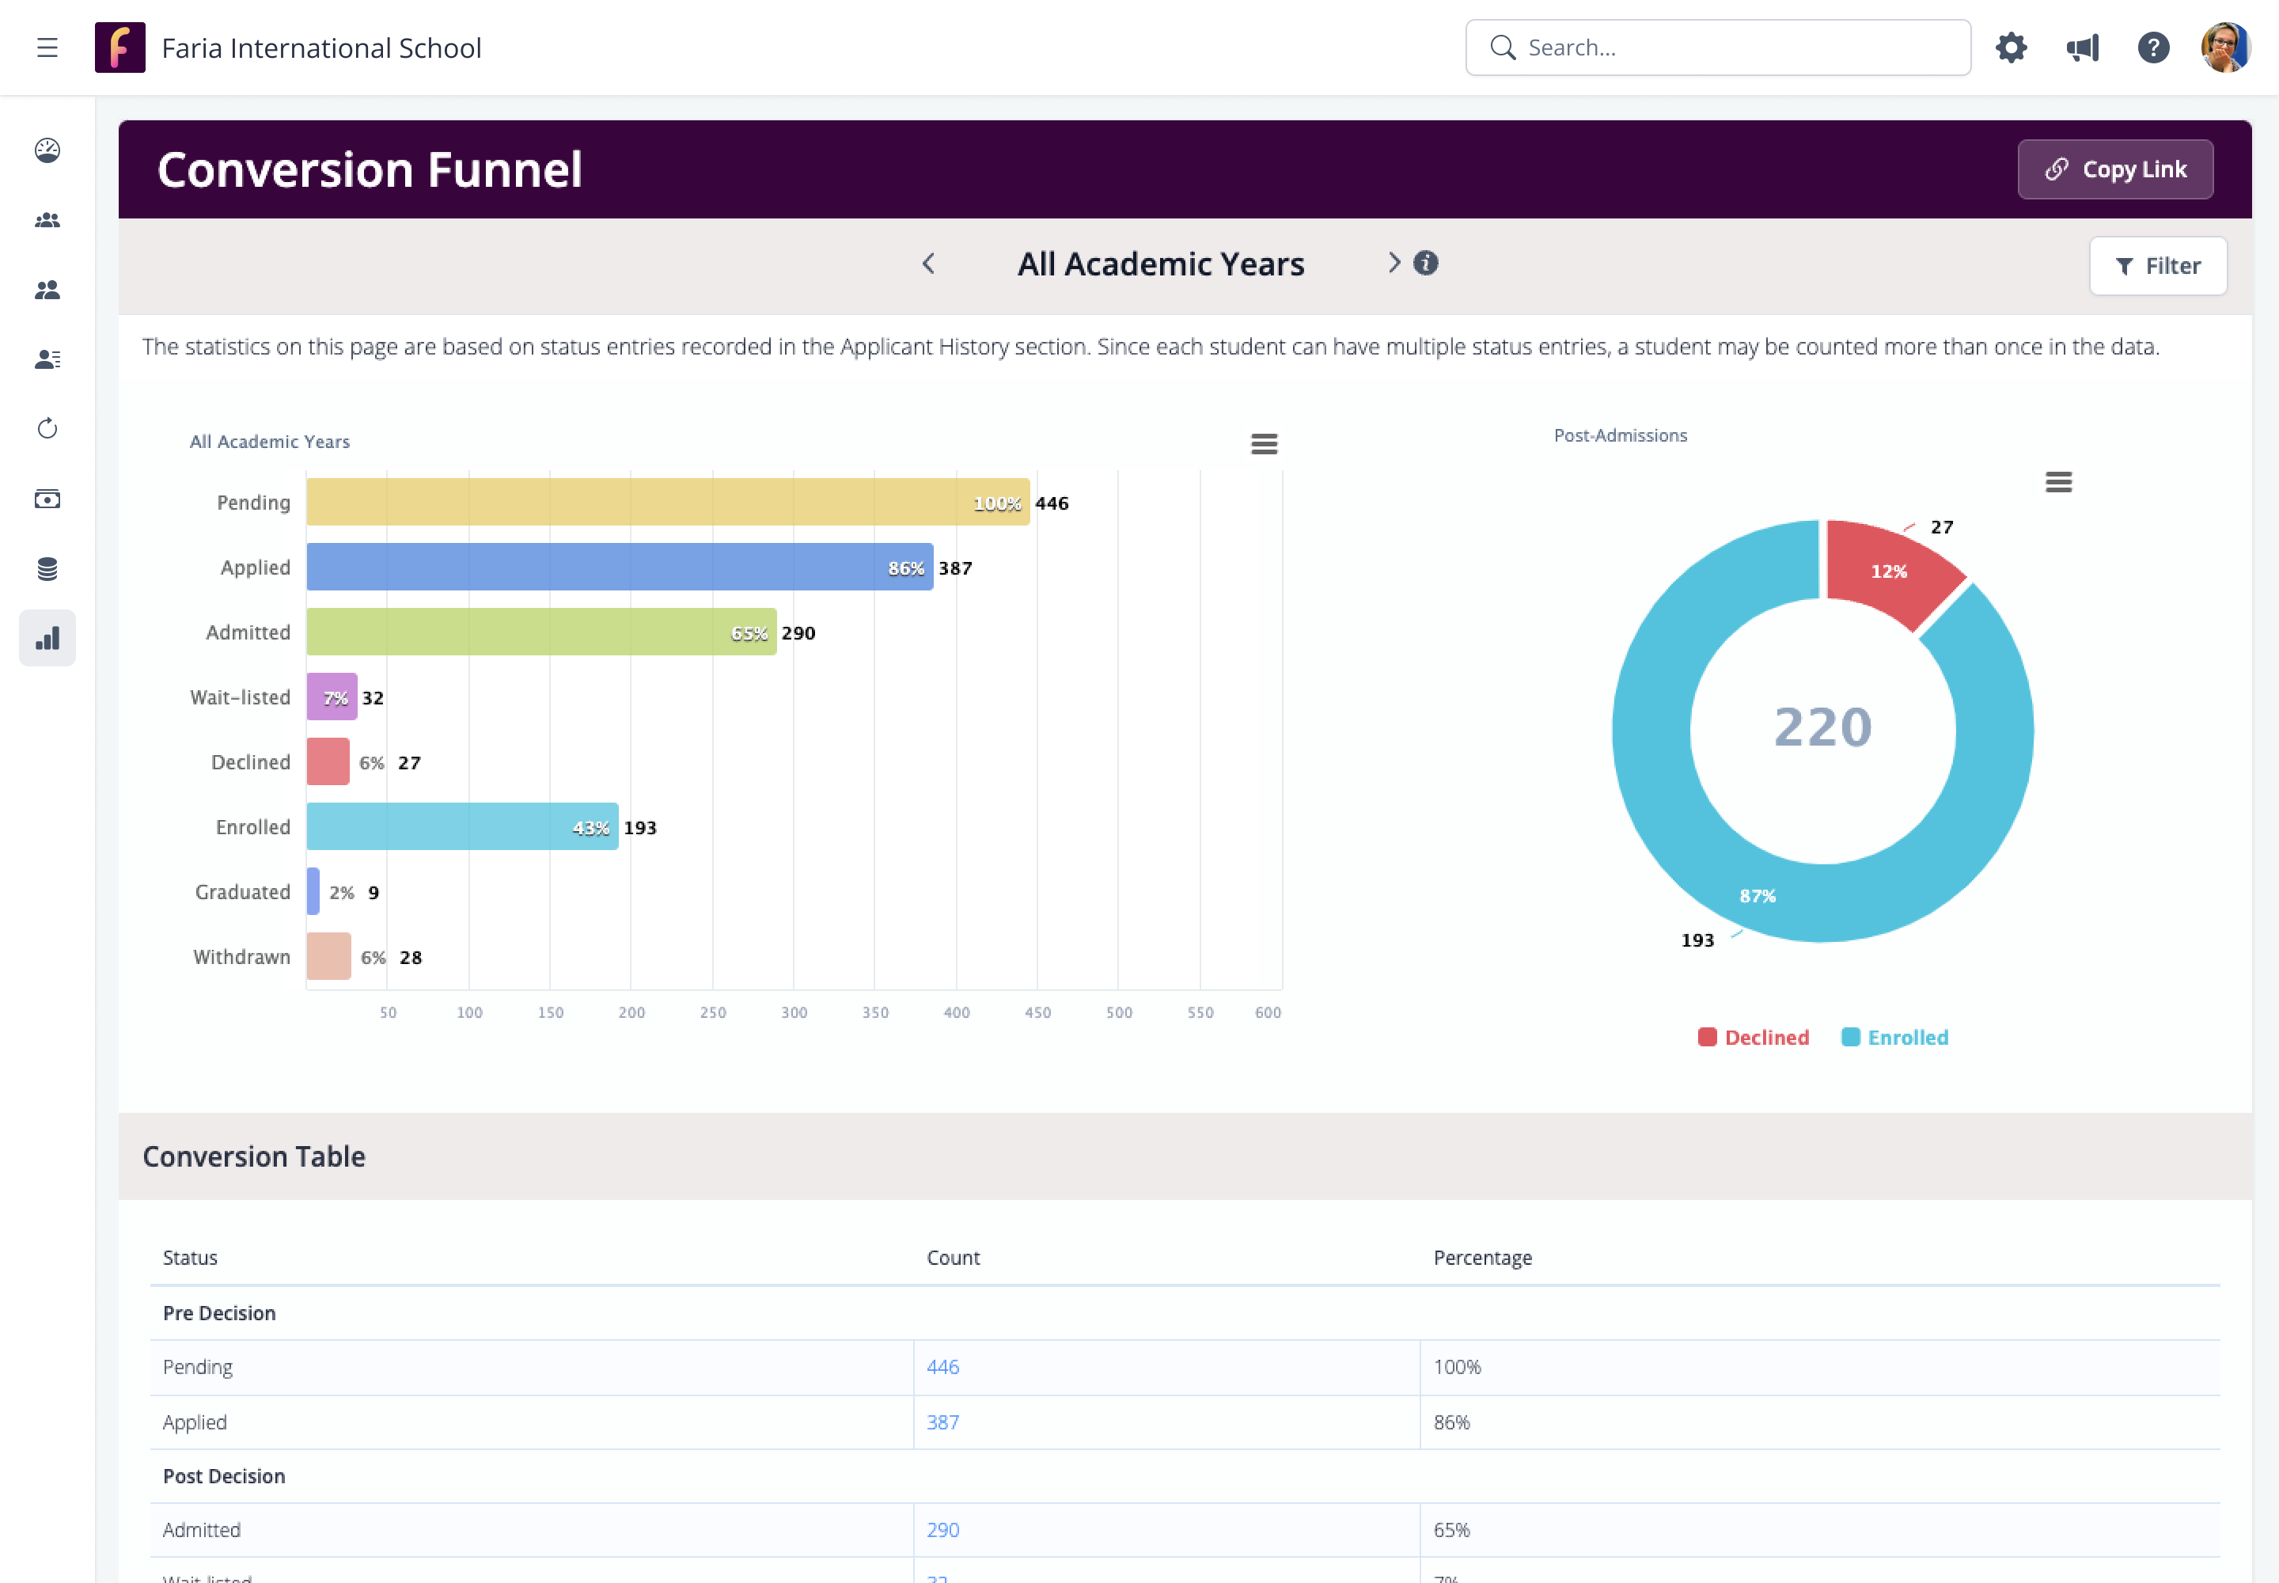Image resolution: width=2279 pixels, height=1583 pixels.
Task: Select the bar chart reports sidebar icon
Action: click(x=47, y=638)
